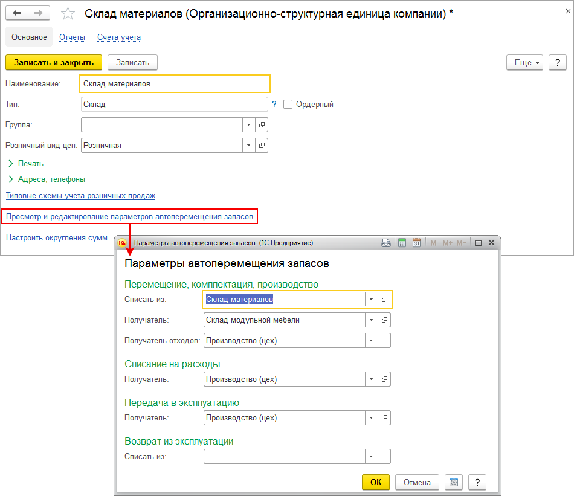The height and width of the screenshot is (496, 574).
Task: Click the Записать и закрыть button
Action: click(54, 62)
